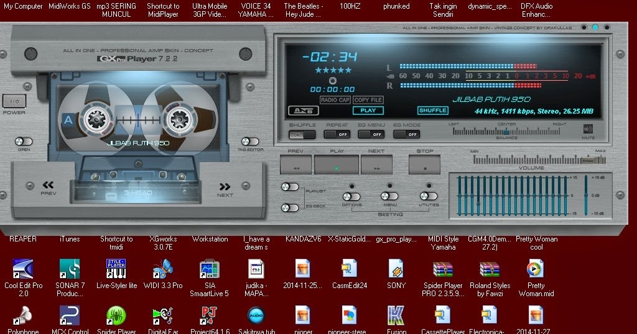Click the PREV transport button beside PLAY

tap(295, 165)
